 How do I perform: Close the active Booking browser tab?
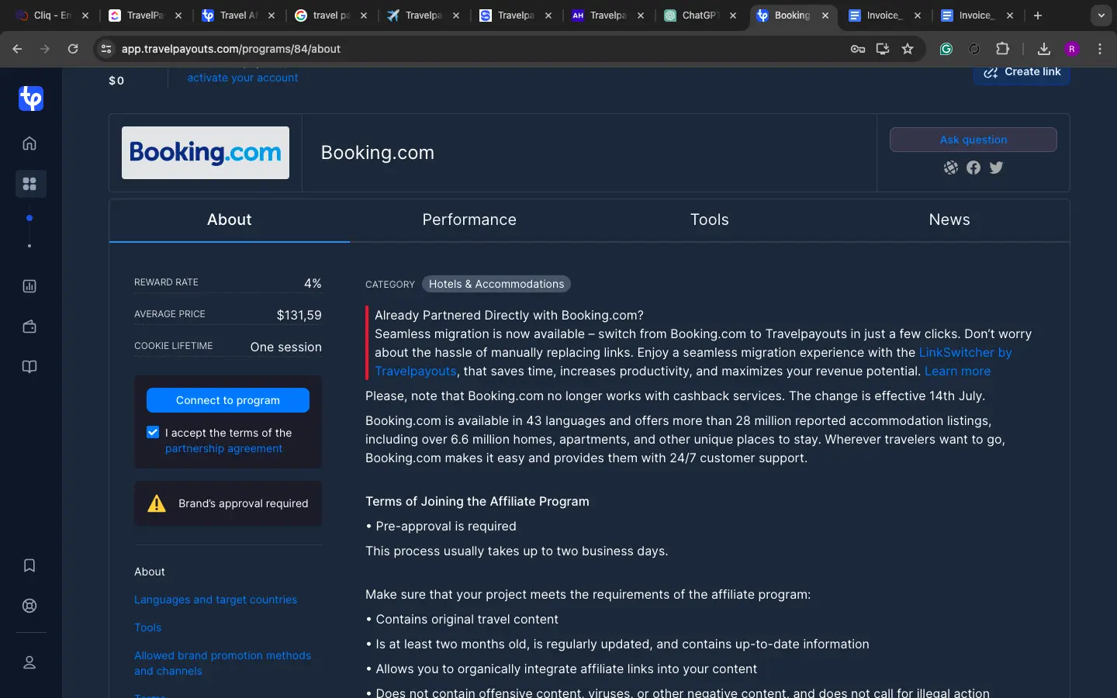point(825,16)
